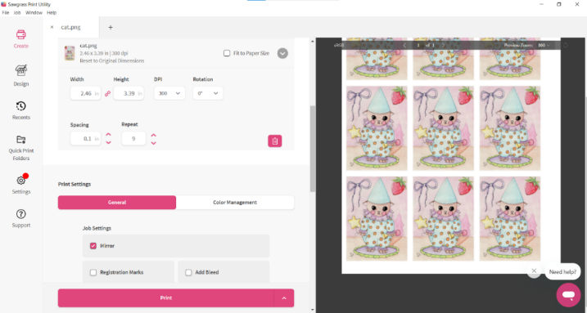Click the main Print button

pyautogui.click(x=166, y=298)
